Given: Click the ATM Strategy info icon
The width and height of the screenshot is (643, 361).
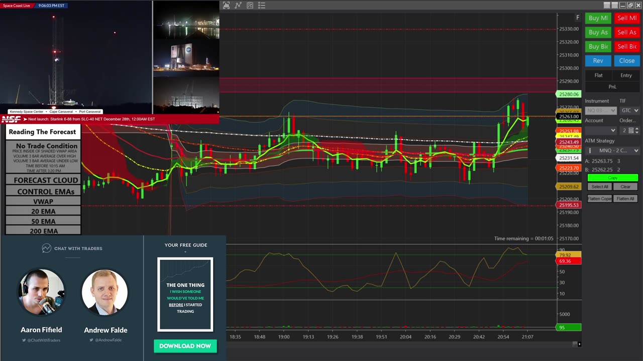Looking at the screenshot, I should 590,150.
